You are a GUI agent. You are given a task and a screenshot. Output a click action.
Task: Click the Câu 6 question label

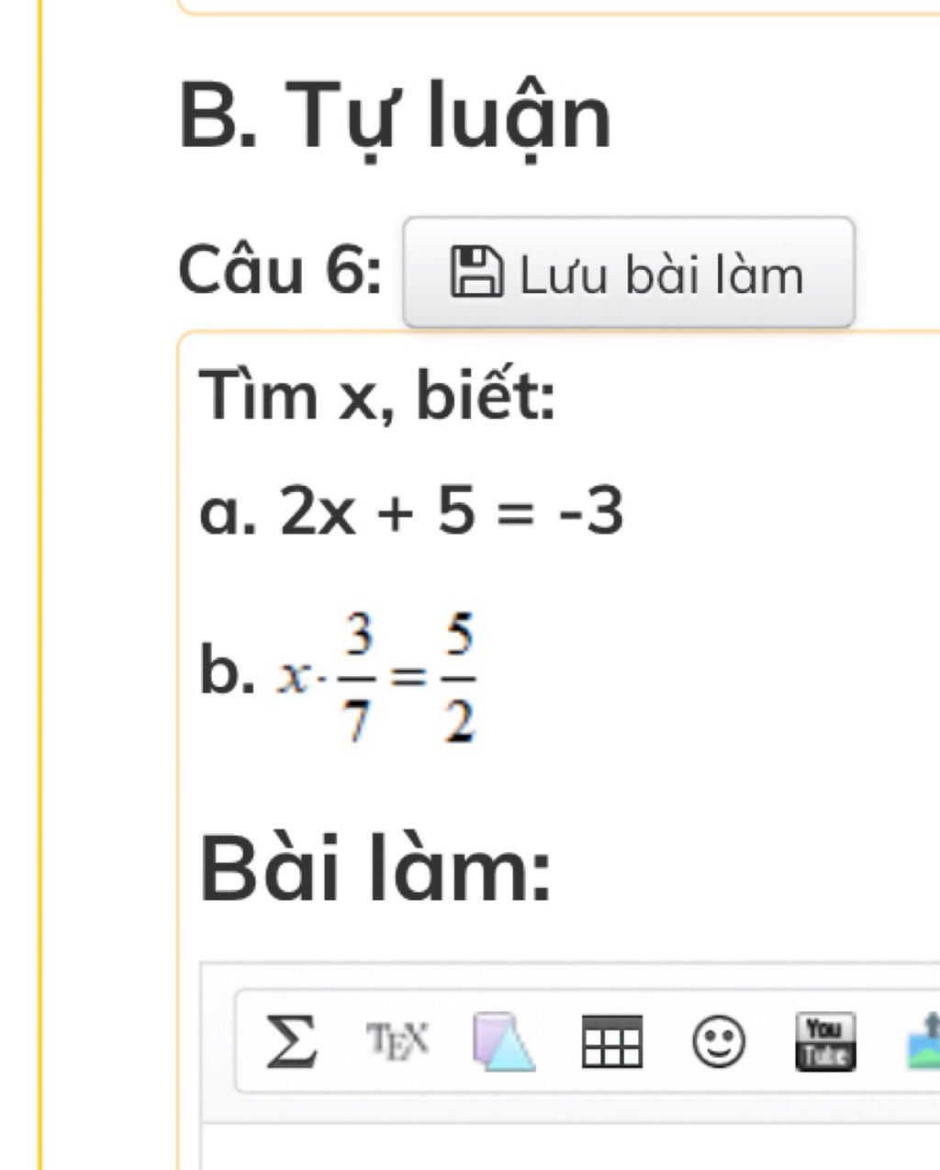(280, 272)
